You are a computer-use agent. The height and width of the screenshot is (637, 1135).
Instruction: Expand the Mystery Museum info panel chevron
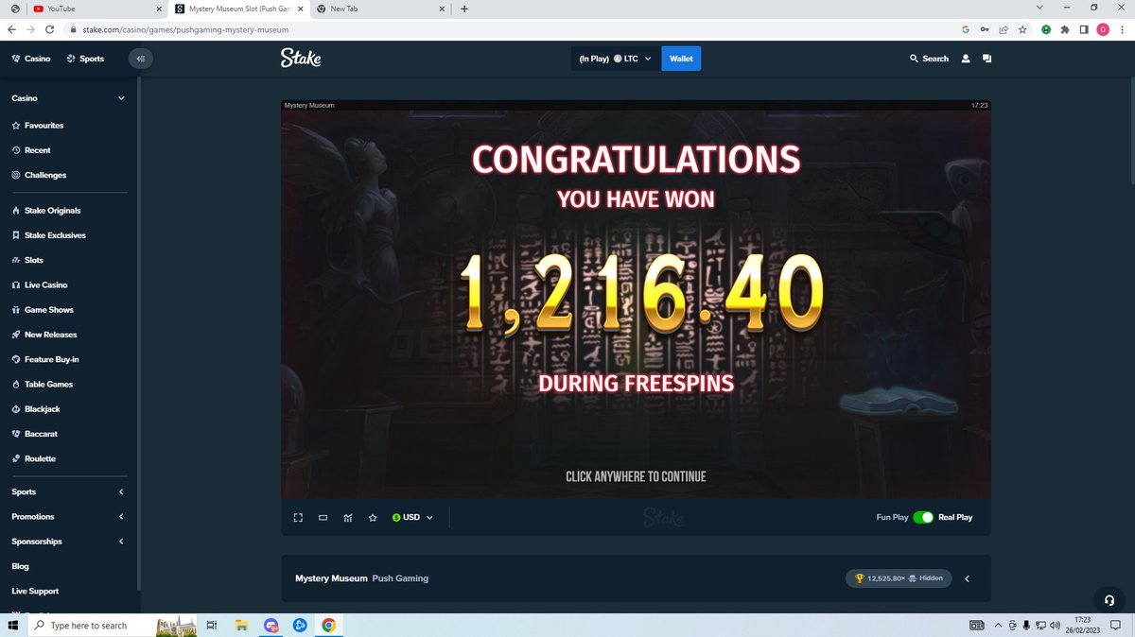coord(967,578)
